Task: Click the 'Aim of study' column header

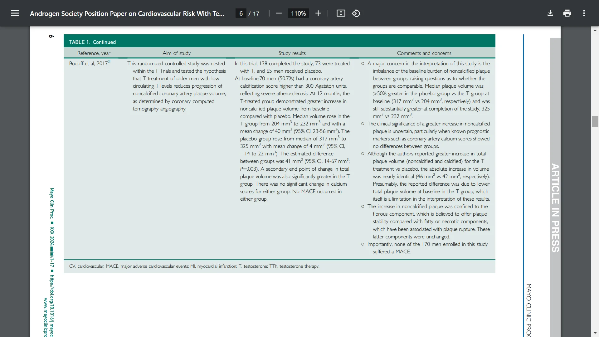Action: [x=177, y=53]
